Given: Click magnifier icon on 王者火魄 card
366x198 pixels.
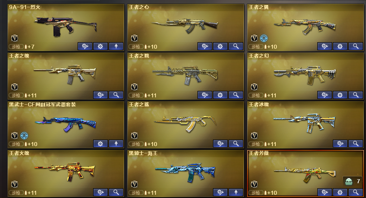Looking at the screenshot, I should [116, 192].
